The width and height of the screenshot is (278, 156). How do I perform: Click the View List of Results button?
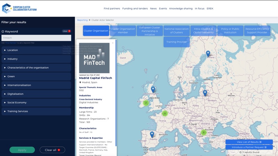(249, 142)
